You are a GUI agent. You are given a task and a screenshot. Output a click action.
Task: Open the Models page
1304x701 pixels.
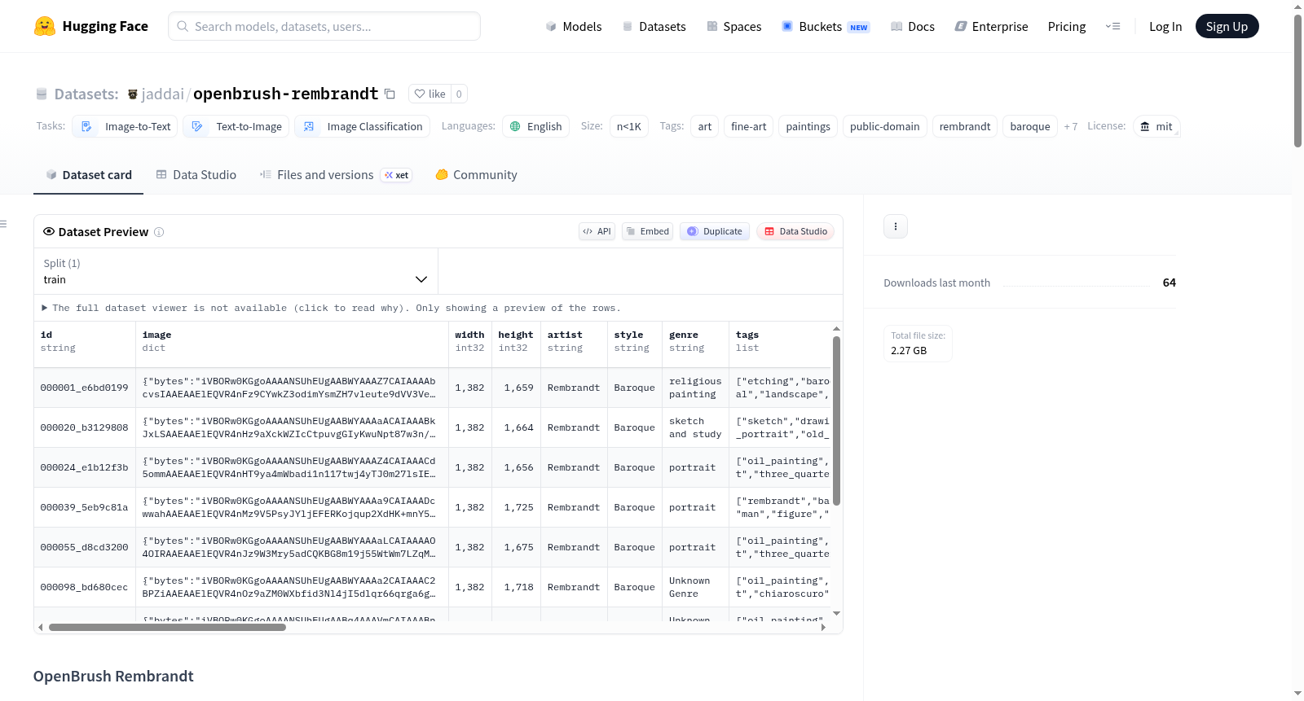pos(574,27)
